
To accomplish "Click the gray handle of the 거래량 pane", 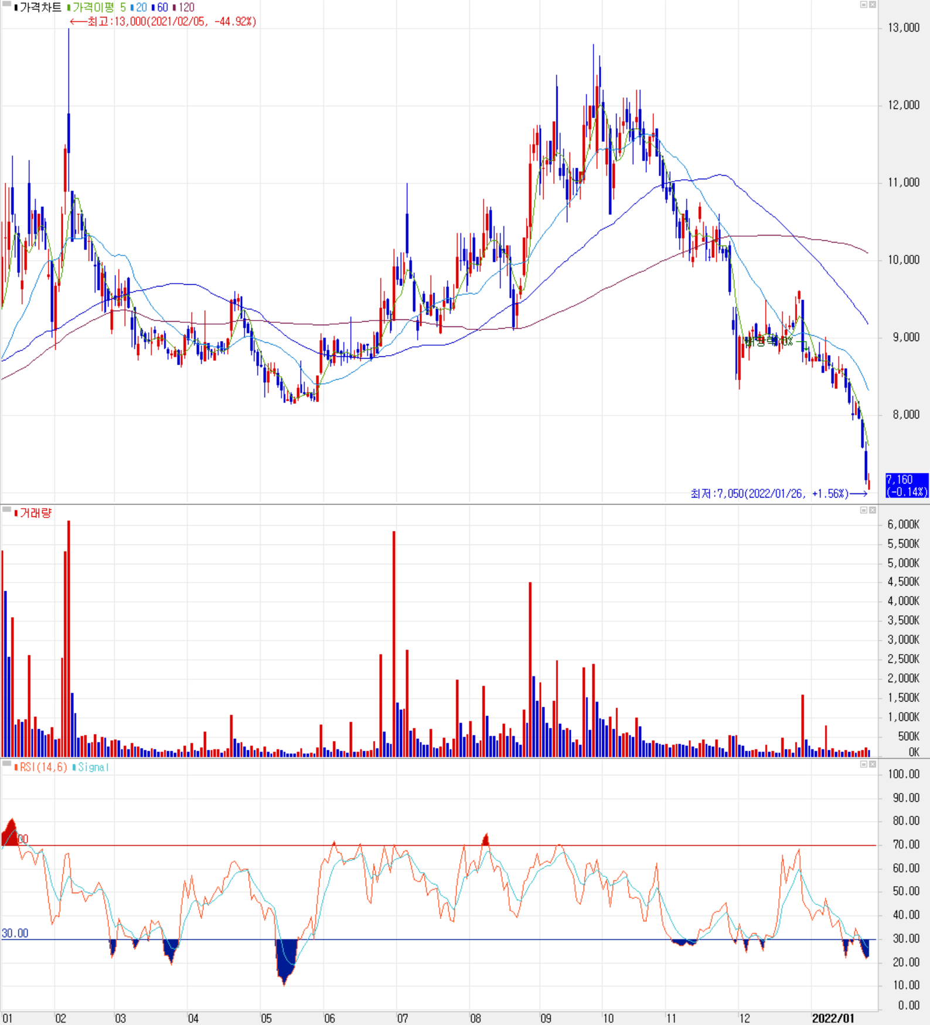I will point(6,510).
